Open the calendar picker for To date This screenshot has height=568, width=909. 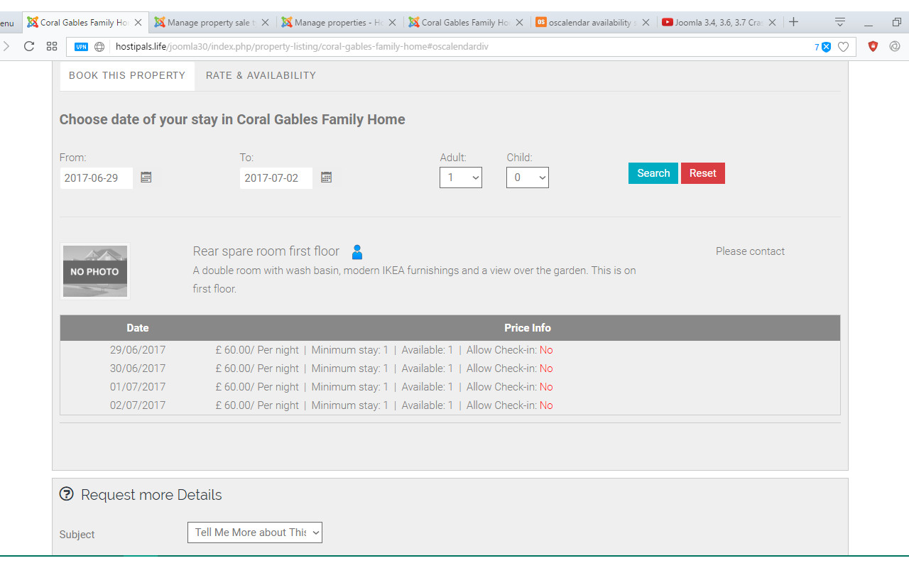coord(327,177)
